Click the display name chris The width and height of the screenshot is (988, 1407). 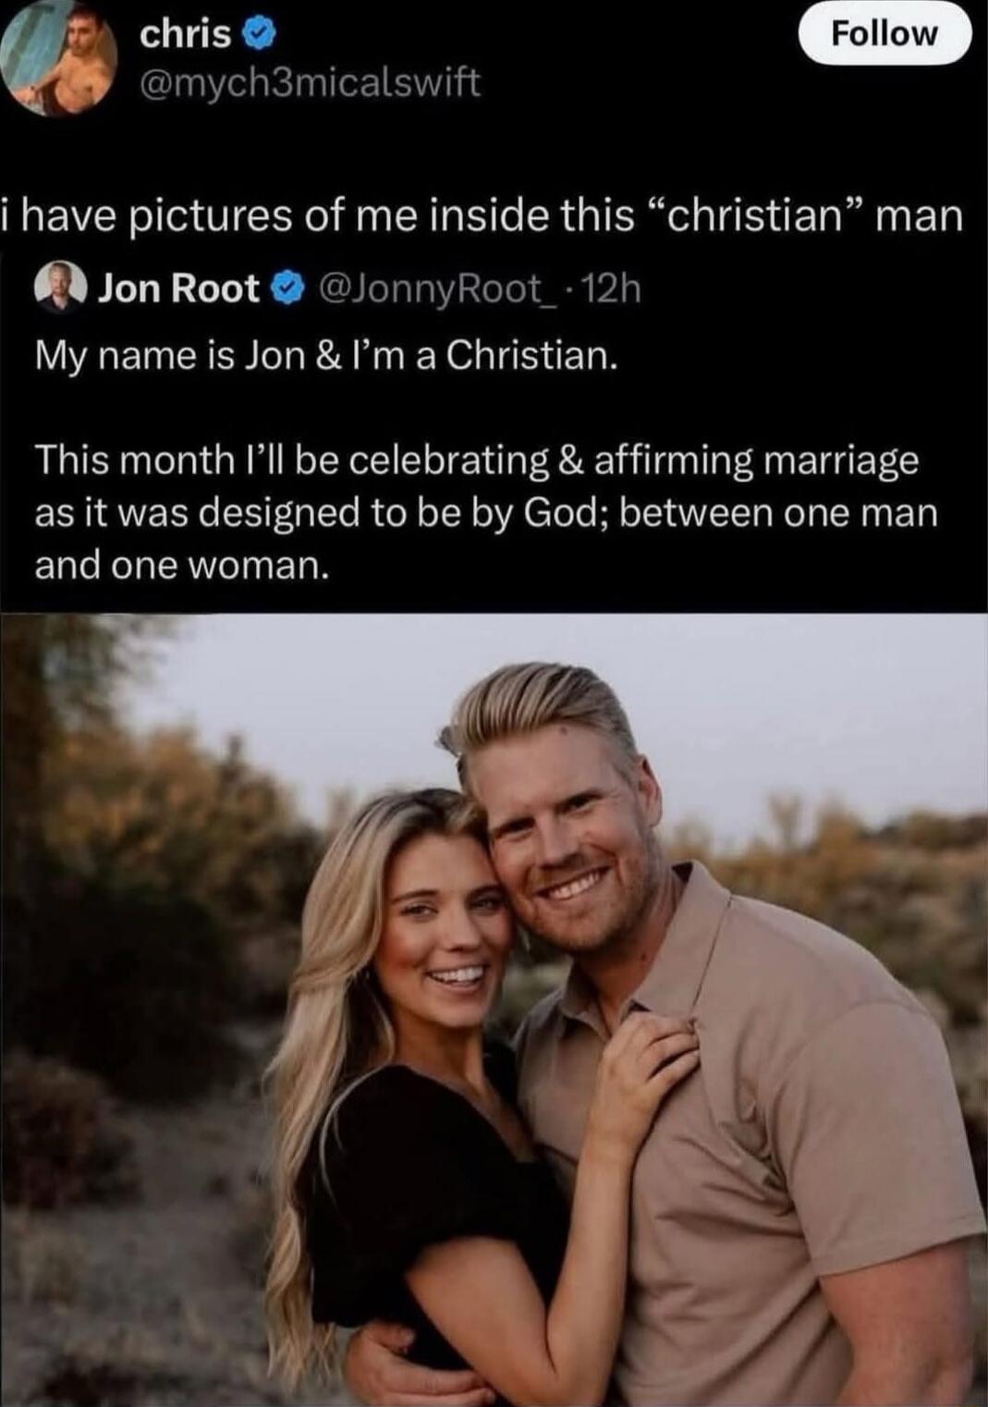[x=185, y=34]
